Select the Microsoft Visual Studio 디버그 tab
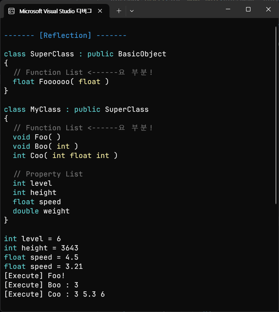The image size is (279, 312). point(55,11)
